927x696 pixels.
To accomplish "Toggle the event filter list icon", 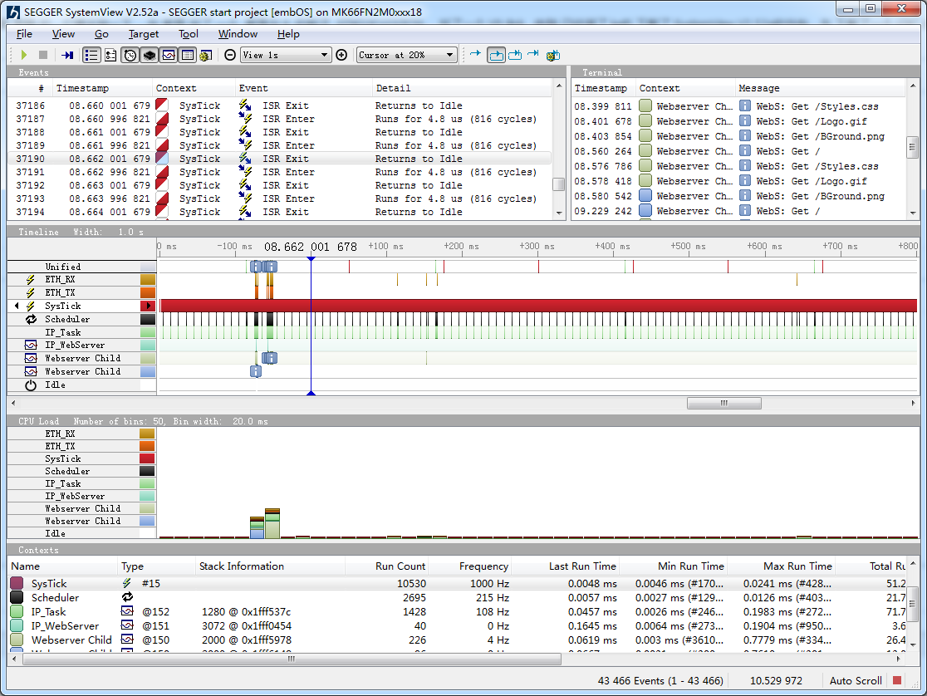I will (110, 55).
